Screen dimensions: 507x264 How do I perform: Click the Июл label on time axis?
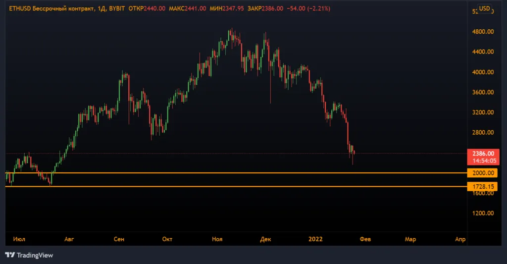[19, 239]
